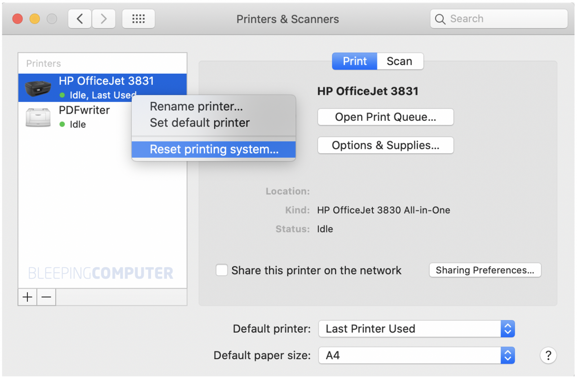577x377 pixels.
Task: Open help with the question mark button
Action: 548,355
